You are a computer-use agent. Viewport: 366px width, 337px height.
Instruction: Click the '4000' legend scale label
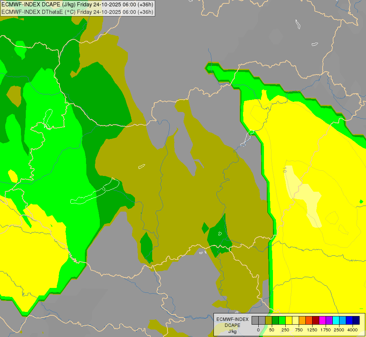click(353, 330)
